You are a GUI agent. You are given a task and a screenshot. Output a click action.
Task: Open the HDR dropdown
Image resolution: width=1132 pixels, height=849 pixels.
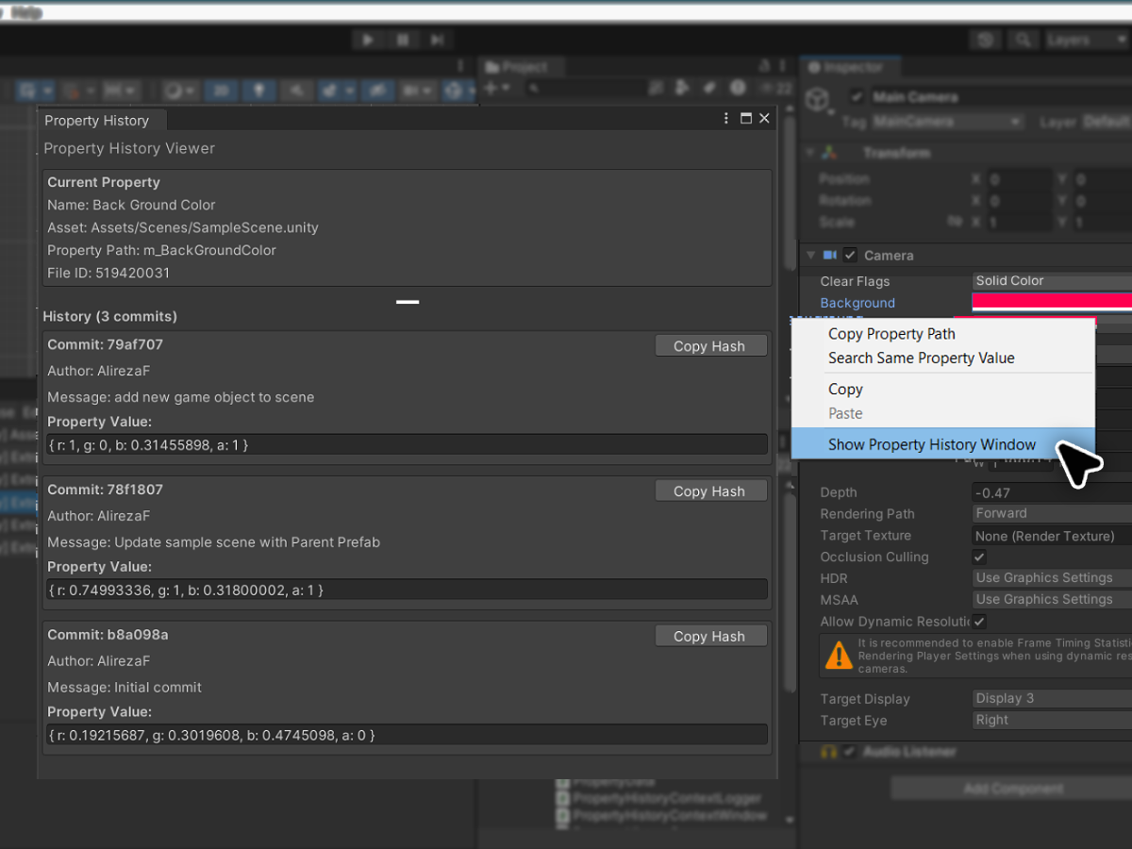[1052, 577]
